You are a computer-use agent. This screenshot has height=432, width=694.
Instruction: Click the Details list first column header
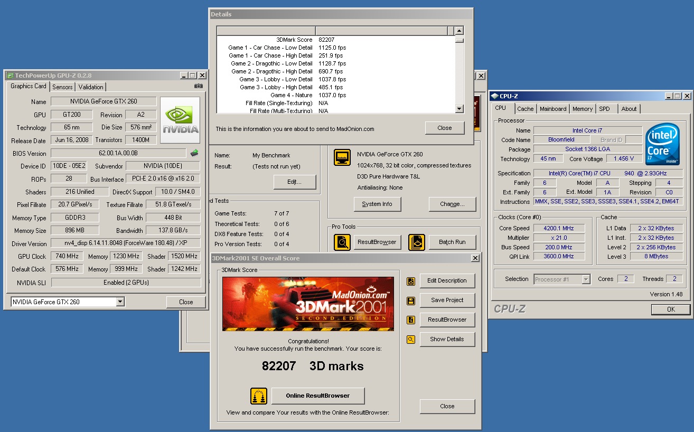(266, 31)
